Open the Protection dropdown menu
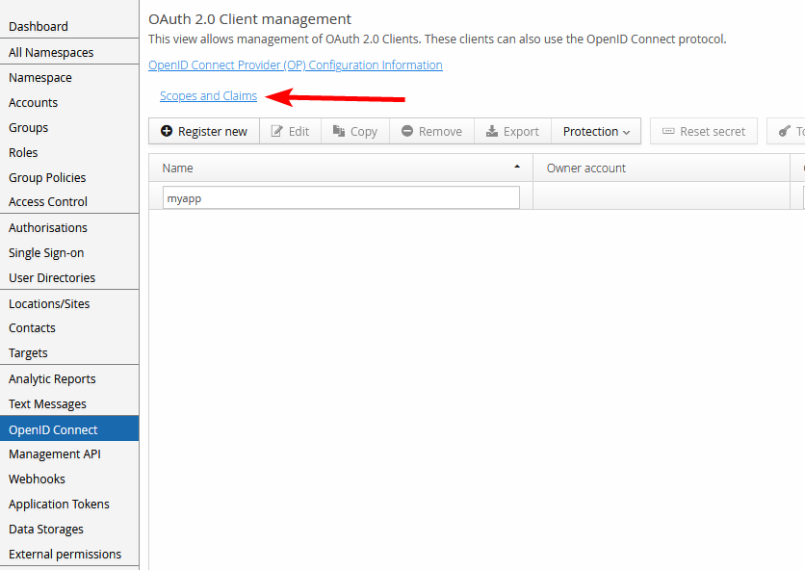Viewport: 805px width, 570px height. (x=596, y=132)
